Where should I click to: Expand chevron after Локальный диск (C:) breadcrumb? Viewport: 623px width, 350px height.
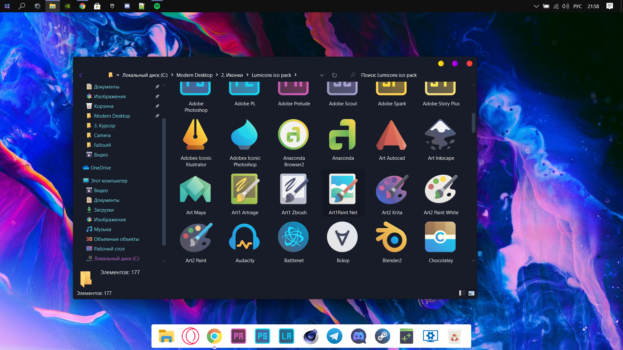pos(172,75)
